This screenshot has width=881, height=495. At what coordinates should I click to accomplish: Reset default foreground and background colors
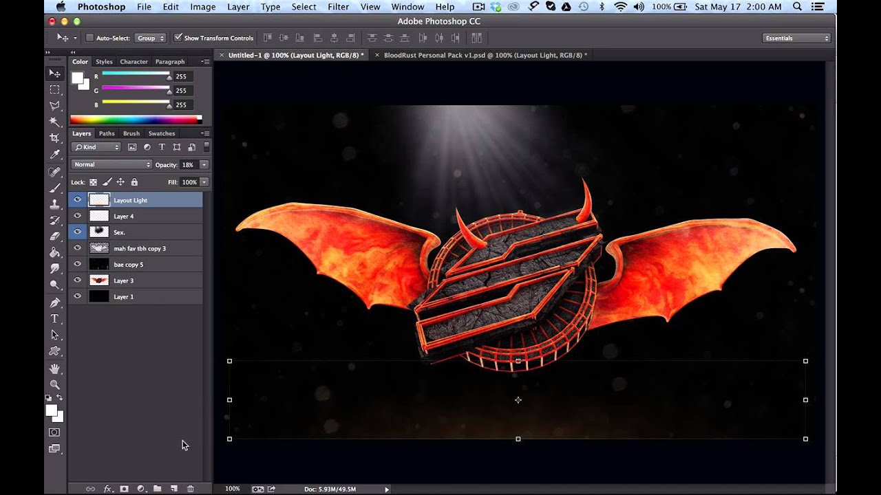coord(49,398)
